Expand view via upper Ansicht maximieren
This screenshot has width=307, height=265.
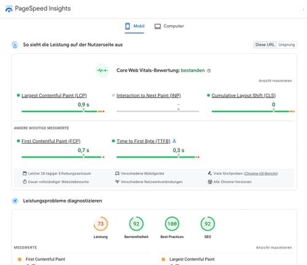point(275,80)
